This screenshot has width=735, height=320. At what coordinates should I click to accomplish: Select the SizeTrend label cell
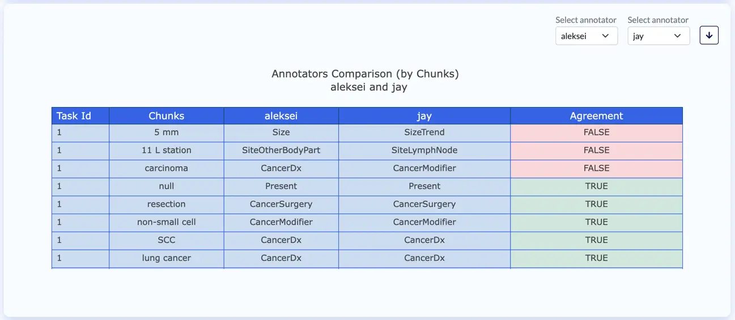(424, 133)
